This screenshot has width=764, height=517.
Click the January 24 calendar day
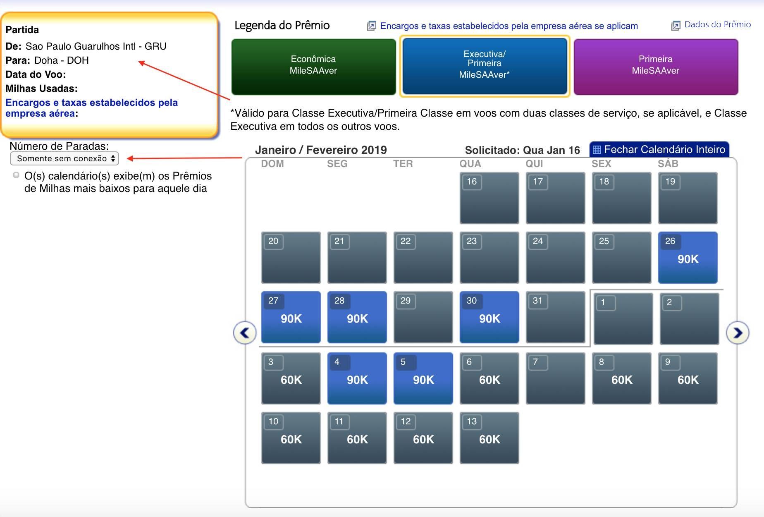click(555, 257)
